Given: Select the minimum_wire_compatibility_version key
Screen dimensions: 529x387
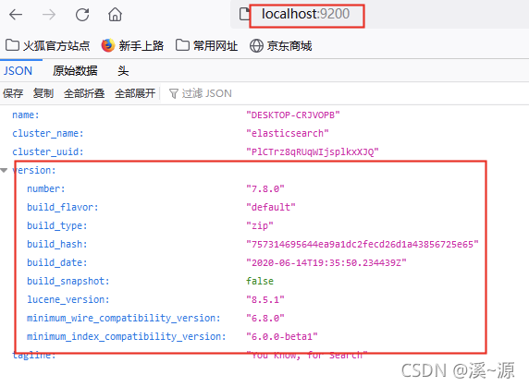Looking at the screenshot, I should (124, 318).
